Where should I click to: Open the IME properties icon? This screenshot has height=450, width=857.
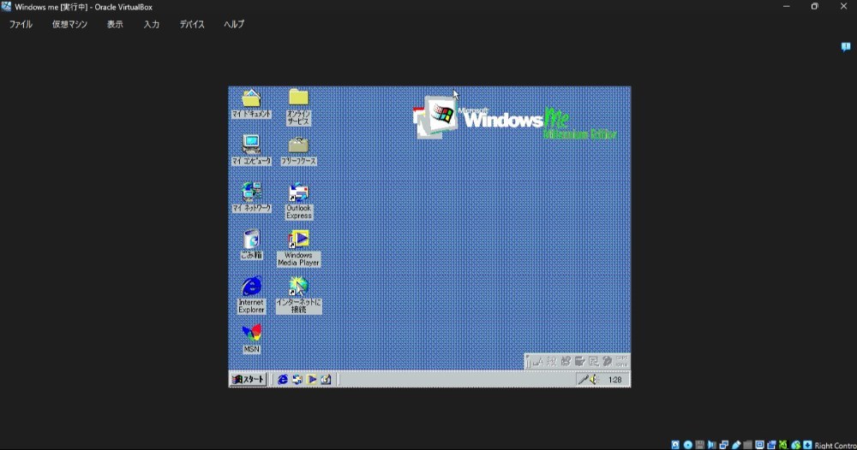(594, 362)
